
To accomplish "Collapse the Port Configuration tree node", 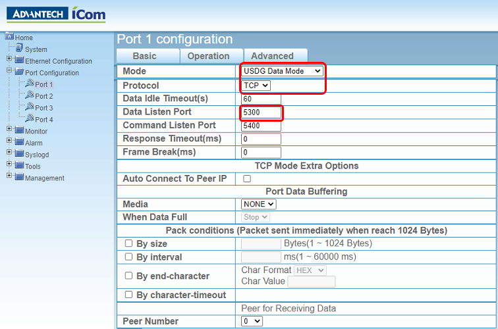I will (x=9, y=70).
